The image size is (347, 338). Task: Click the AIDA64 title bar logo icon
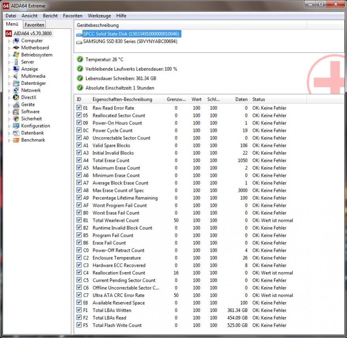(x=6, y=6)
